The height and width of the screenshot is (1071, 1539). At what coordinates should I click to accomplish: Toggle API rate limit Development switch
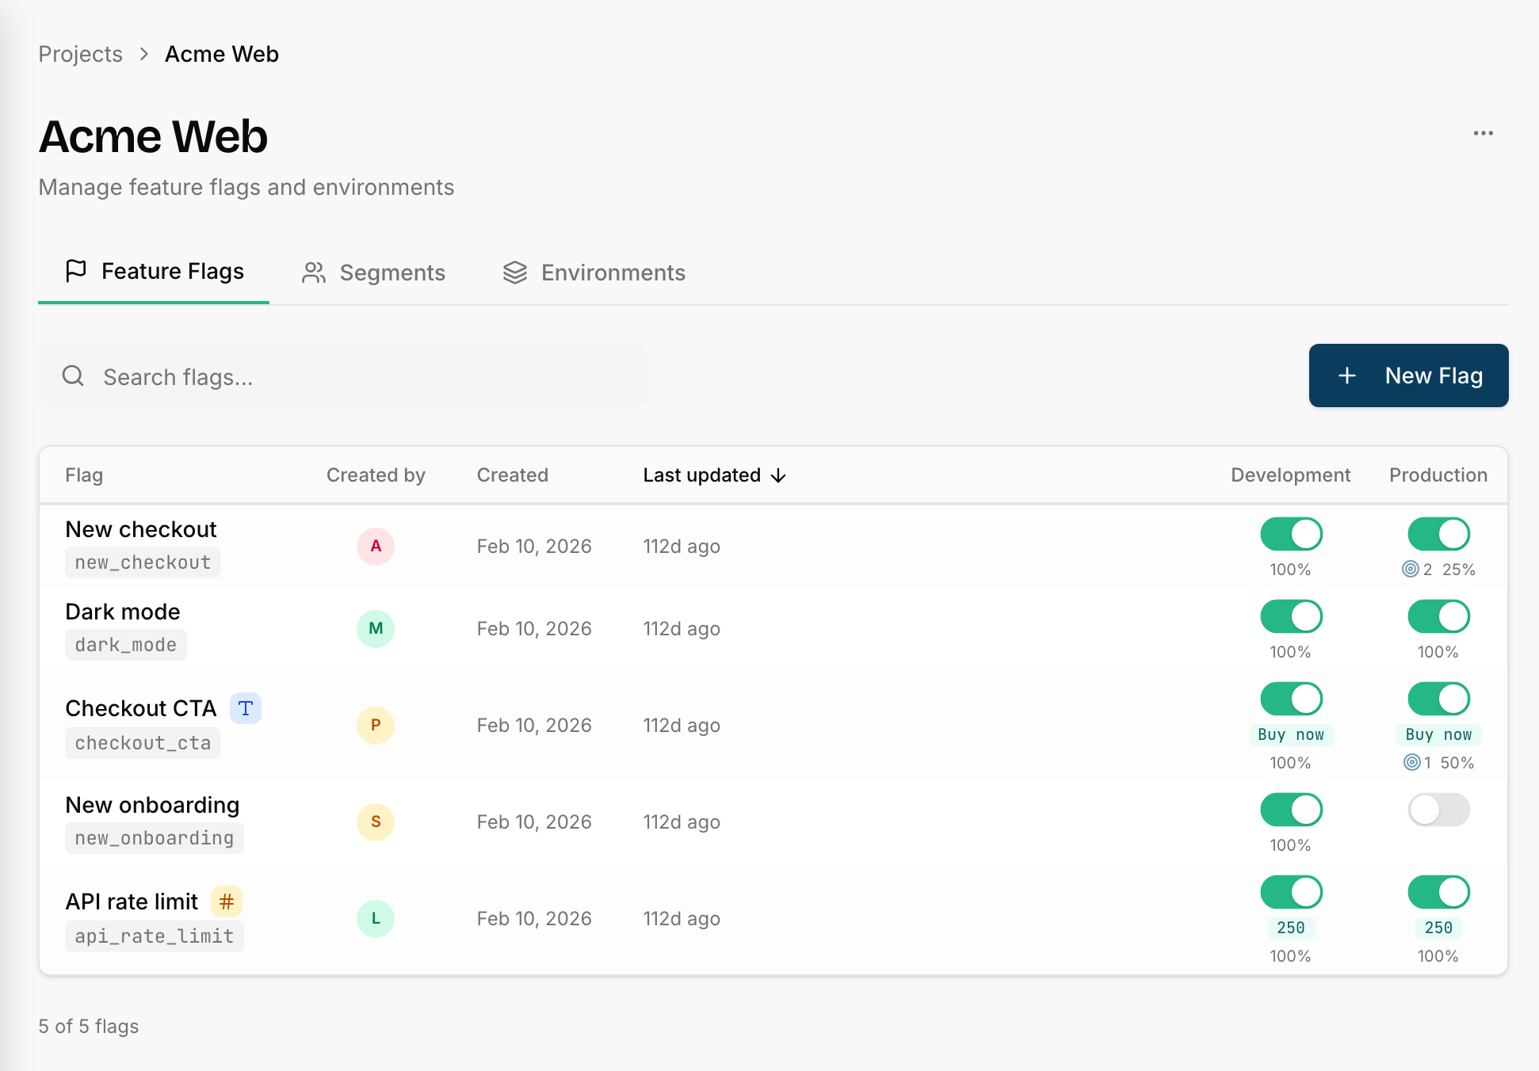[1291, 892]
